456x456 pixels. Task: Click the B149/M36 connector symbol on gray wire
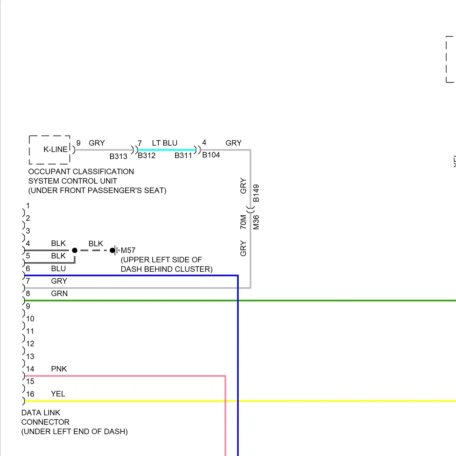tap(250, 209)
